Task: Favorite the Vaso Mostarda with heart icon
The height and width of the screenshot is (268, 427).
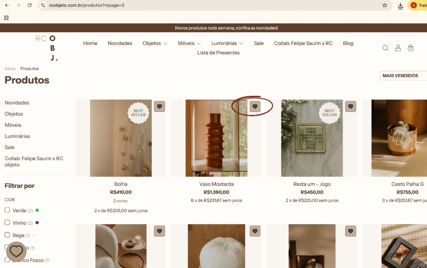Action: pyautogui.click(x=255, y=106)
